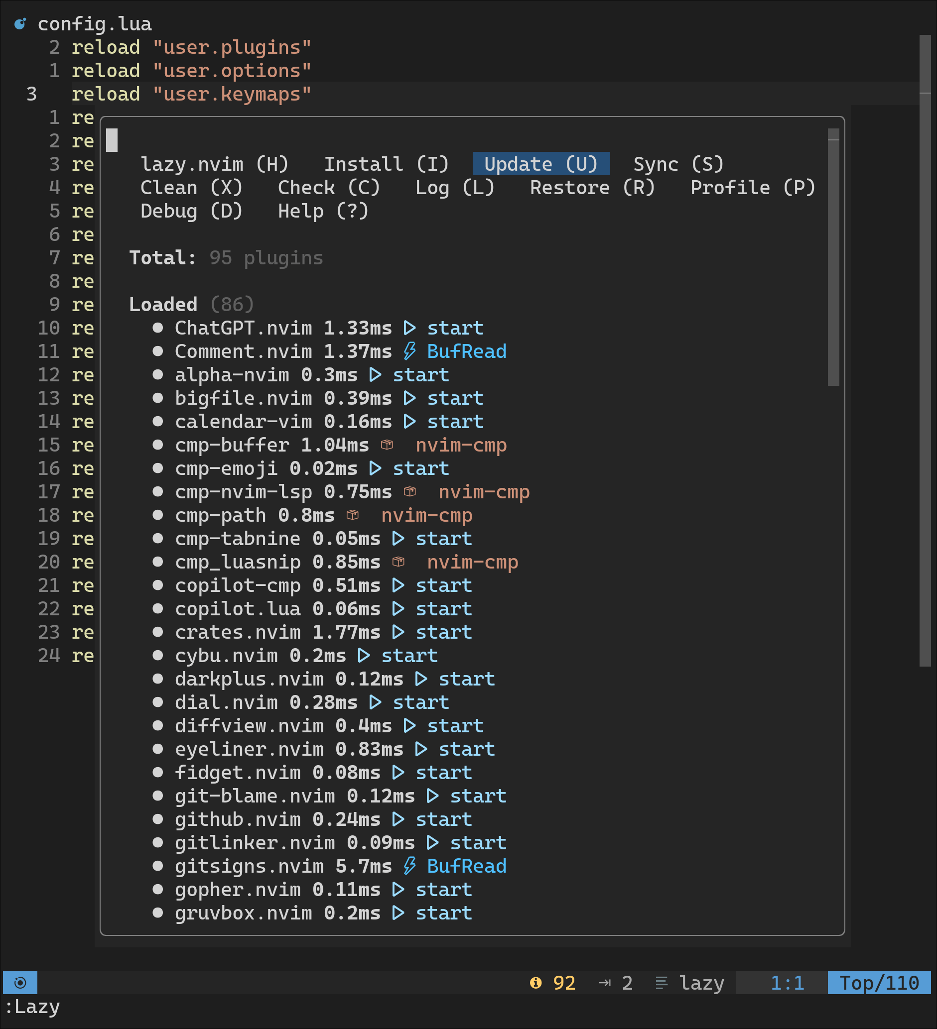
Task: Click the diagnostics info icon beside 92
Action: point(535,983)
